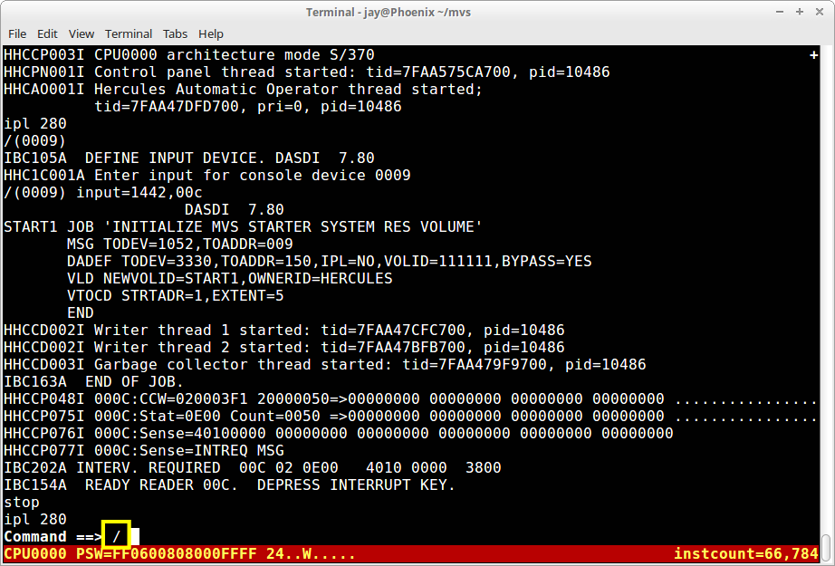Viewport: 835px width, 566px height.
Task: Click the 'Writer thread 2 started' line
Action: (x=283, y=347)
